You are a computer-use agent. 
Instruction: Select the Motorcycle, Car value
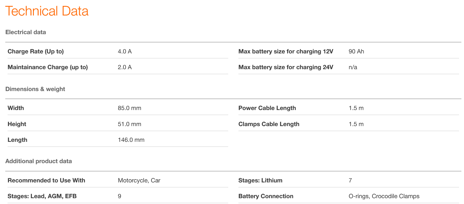[139, 180]
